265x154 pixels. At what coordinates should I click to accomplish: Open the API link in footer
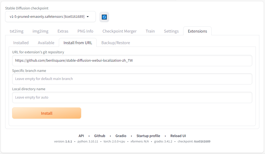tap(81, 136)
